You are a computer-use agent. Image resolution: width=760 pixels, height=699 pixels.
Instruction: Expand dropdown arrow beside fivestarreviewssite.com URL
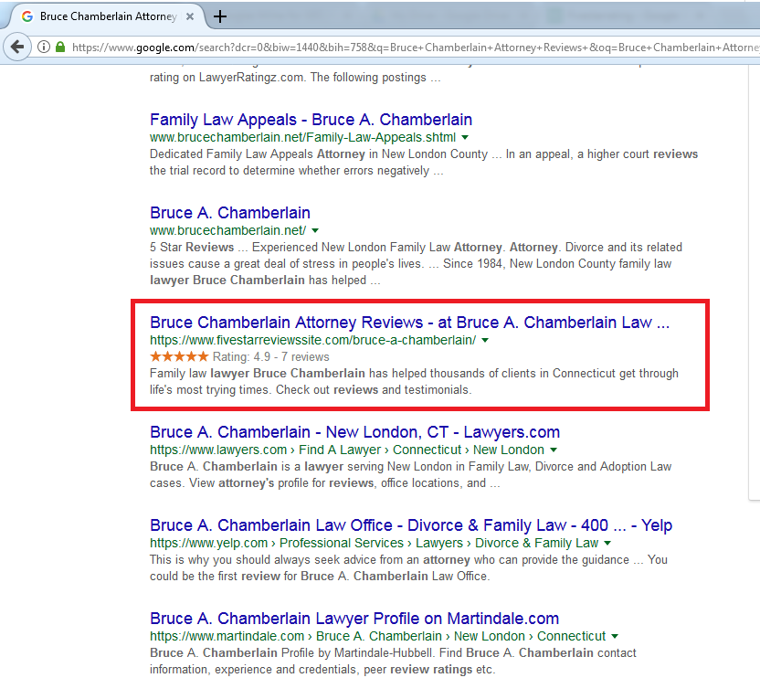[x=485, y=340]
